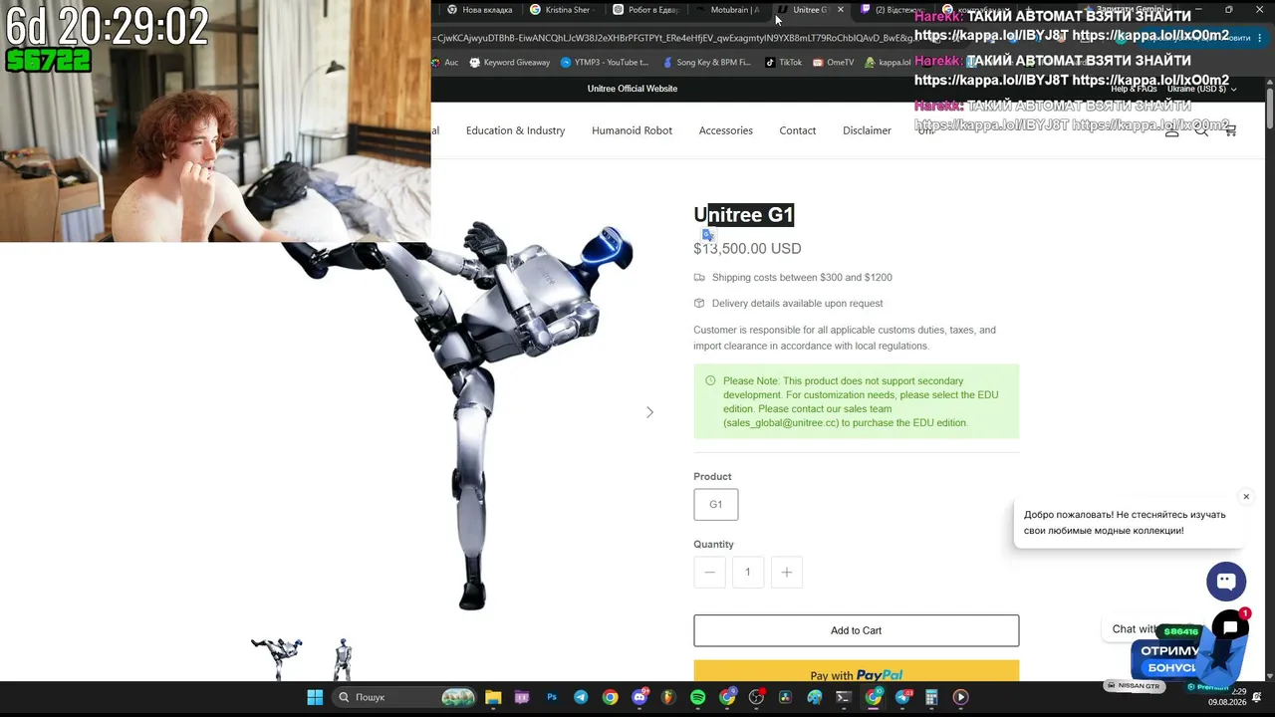Click the taskbar date 09.08.2026
The width and height of the screenshot is (1275, 717).
1227,702
